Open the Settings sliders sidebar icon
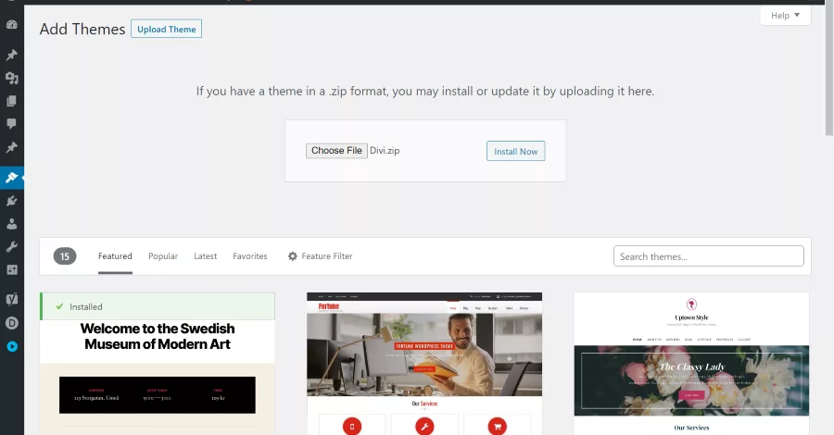834x435 pixels. point(12,270)
